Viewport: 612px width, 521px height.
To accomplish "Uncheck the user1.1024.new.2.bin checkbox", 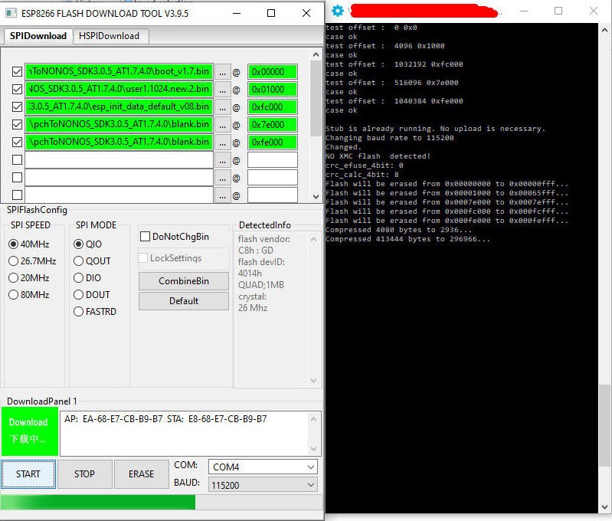I will (x=17, y=89).
